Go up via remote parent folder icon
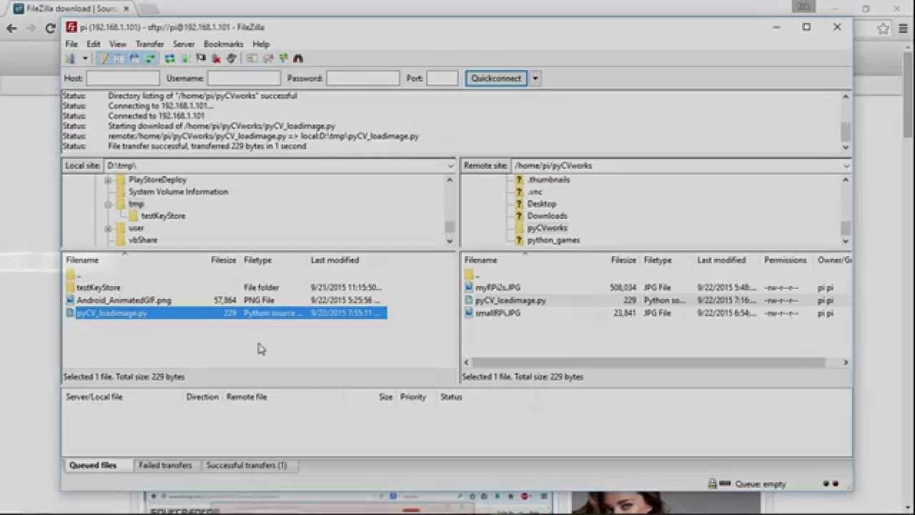This screenshot has height=515, width=915. [x=469, y=275]
